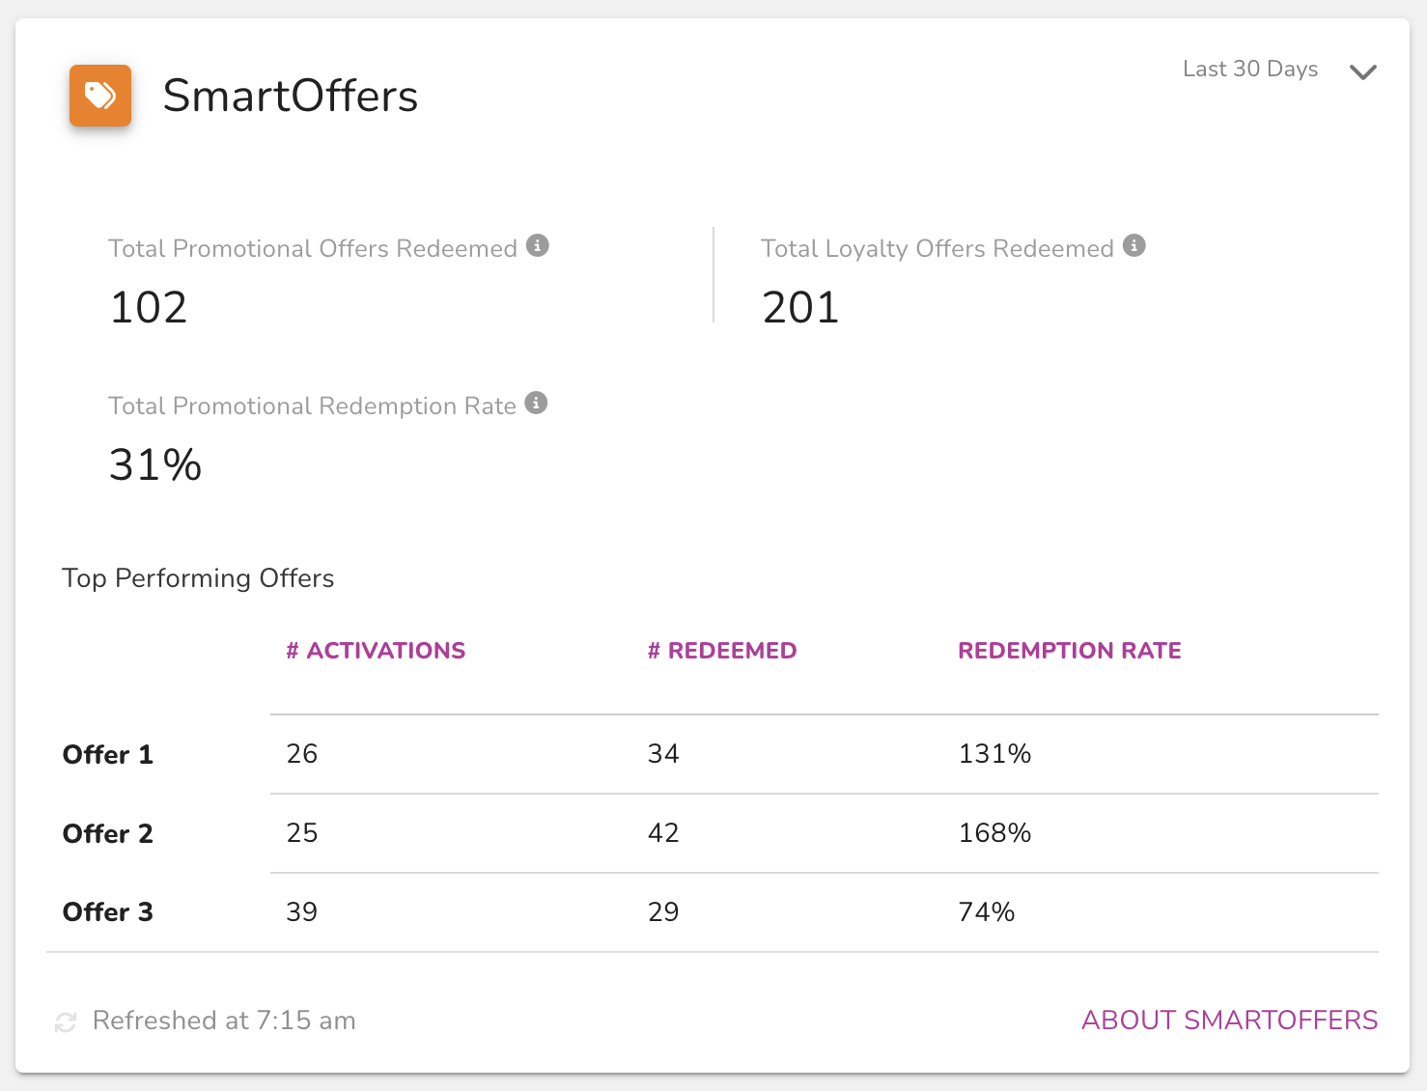Click Offer 1 redemption rate 131%
The width and height of the screenshot is (1427, 1091).
tap(994, 754)
